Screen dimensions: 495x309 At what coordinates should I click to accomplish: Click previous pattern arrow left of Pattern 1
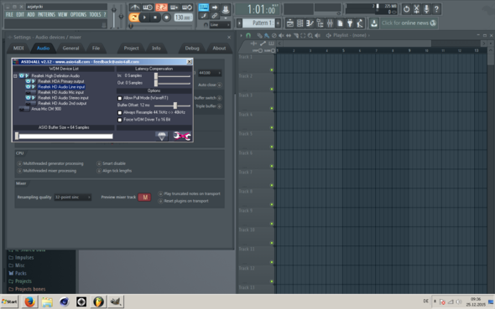click(x=239, y=23)
